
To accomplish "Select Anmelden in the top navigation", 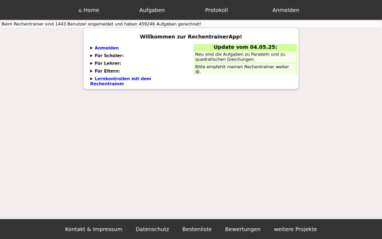I will (286, 10).
